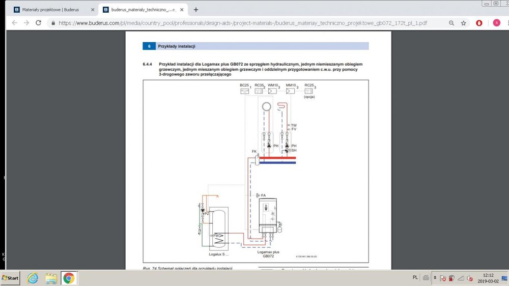Expand hidden system tray icons

point(435,278)
